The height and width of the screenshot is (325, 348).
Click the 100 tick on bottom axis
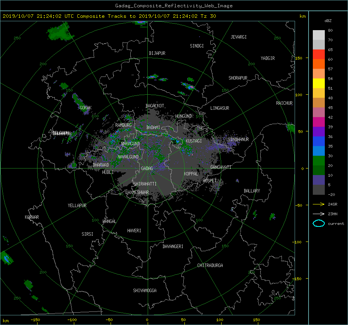(x=220, y=320)
